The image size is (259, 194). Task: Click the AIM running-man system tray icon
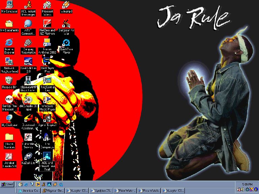[x=256, y=189]
